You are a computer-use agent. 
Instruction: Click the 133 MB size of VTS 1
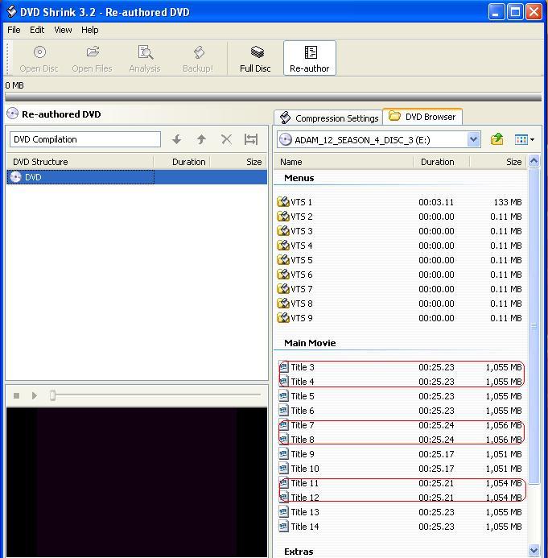tap(508, 202)
